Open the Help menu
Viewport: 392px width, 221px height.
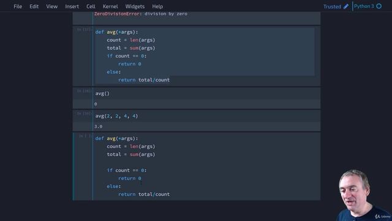tap(157, 7)
